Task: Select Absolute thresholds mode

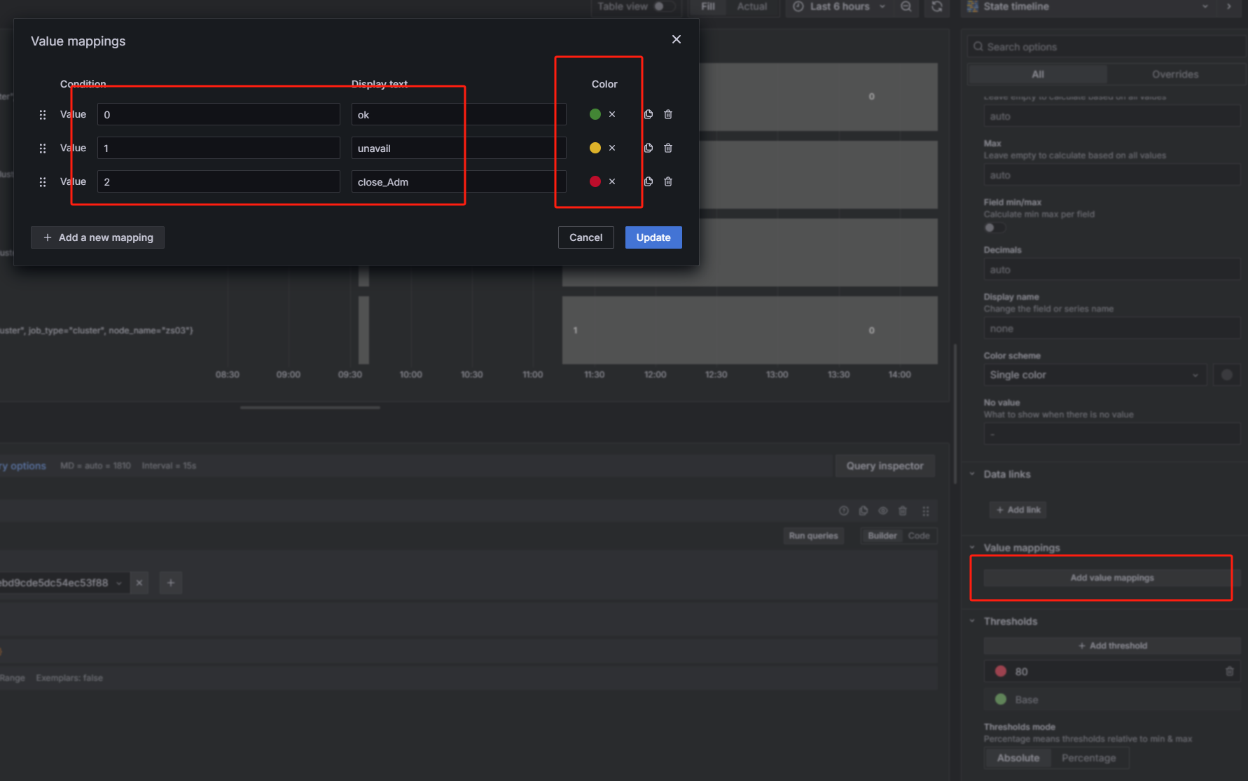Action: pos(1018,758)
